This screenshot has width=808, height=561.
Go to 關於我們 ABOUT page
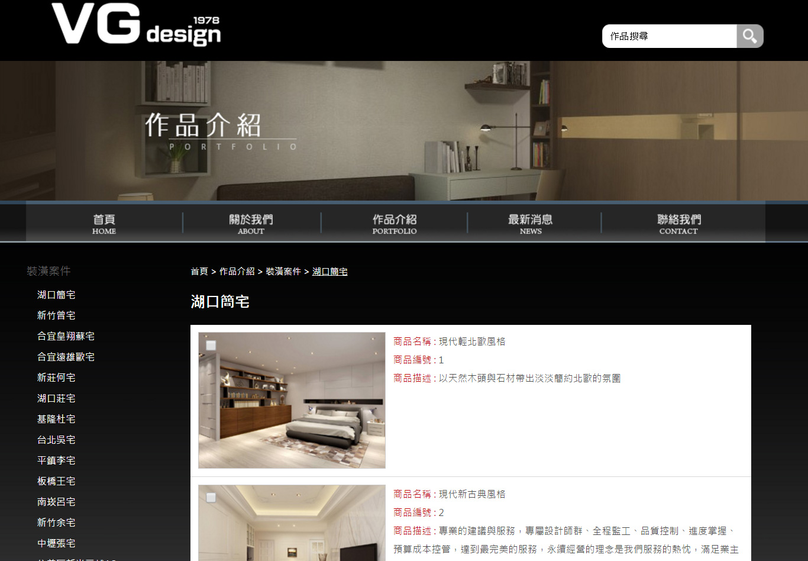tap(251, 224)
